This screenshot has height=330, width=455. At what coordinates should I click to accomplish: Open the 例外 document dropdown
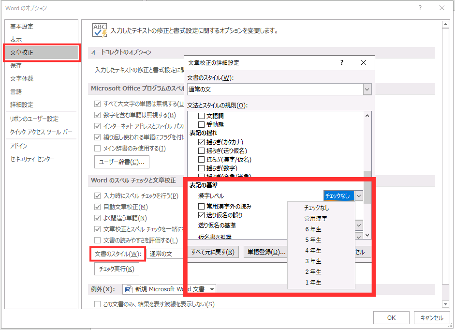click(x=212, y=289)
